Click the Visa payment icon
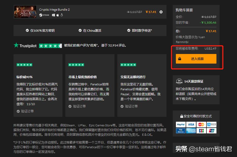The width and height of the screenshot is (237, 157). [191, 124]
